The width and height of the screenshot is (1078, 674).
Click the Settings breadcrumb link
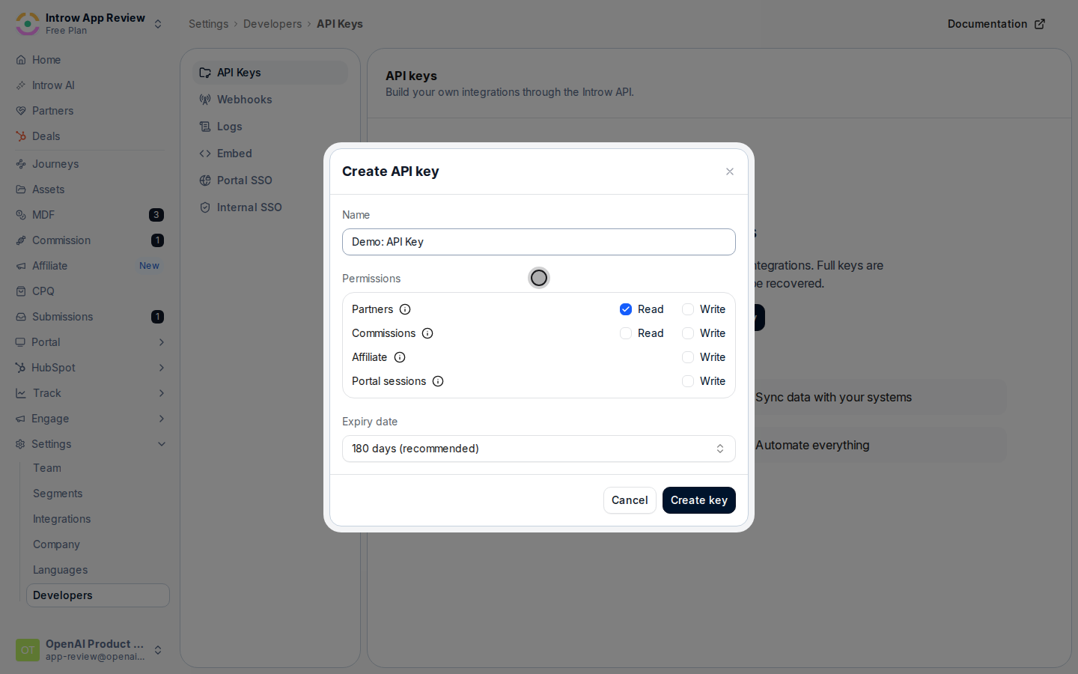click(208, 24)
